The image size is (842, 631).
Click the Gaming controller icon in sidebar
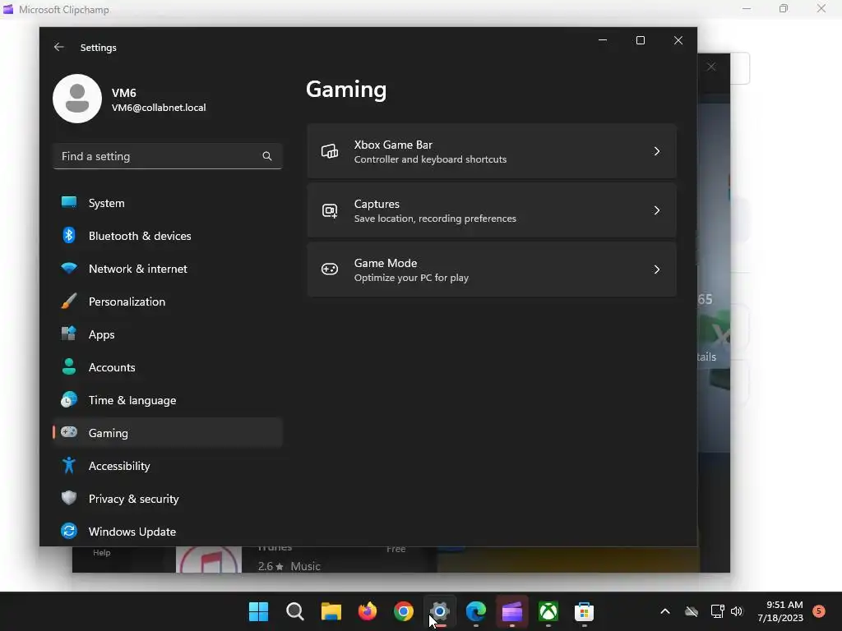[69, 432]
